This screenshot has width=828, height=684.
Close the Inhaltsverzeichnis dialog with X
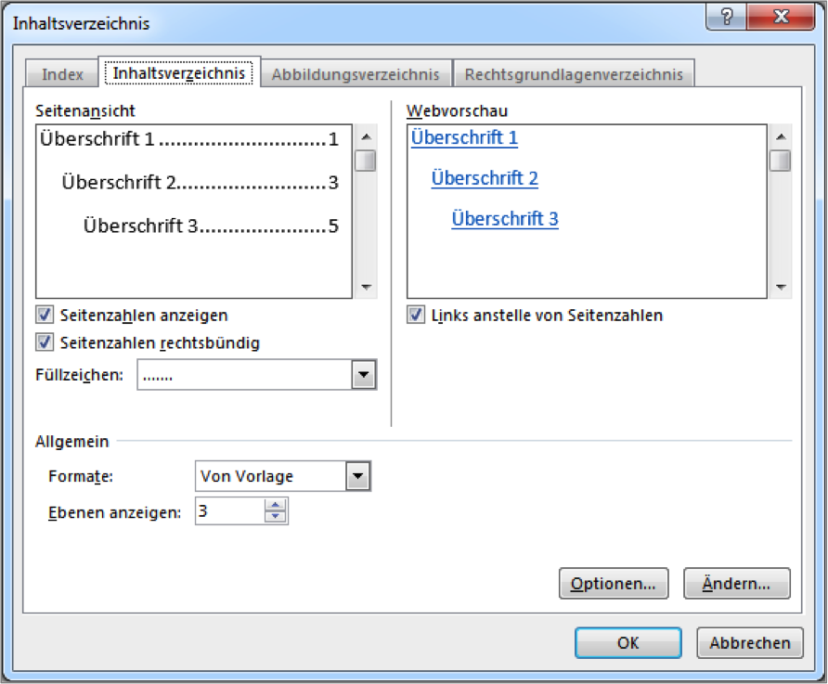[781, 17]
